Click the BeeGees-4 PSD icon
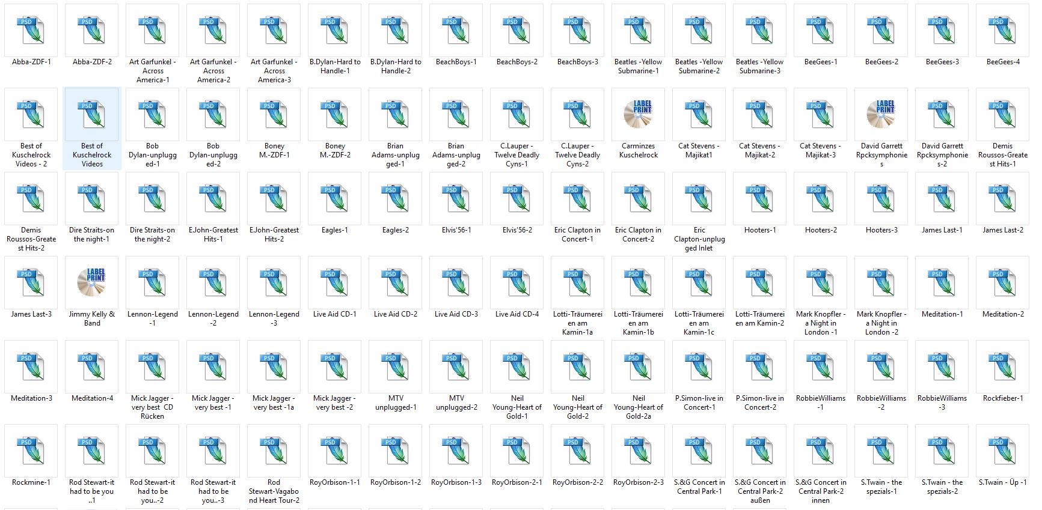The height and width of the screenshot is (510, 1042). (x=1003, y=30)
